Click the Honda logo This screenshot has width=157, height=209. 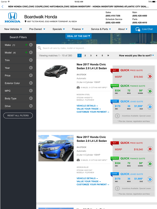point(13,17)
